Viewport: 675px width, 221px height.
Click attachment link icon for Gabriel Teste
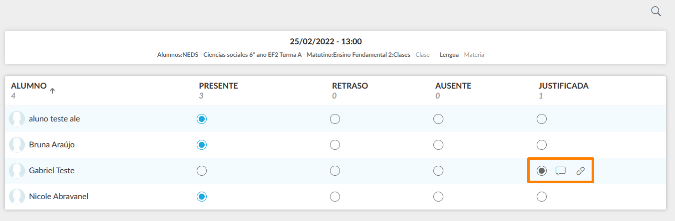click(x=580, y=171)
